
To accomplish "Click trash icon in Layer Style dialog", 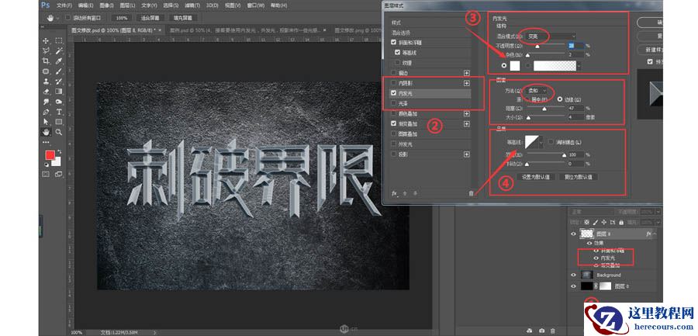I will tap(471, 193).
